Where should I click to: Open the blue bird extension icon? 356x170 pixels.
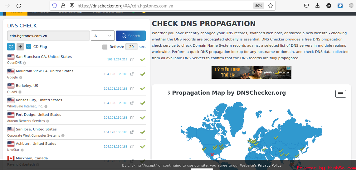[x=340, y=6]
